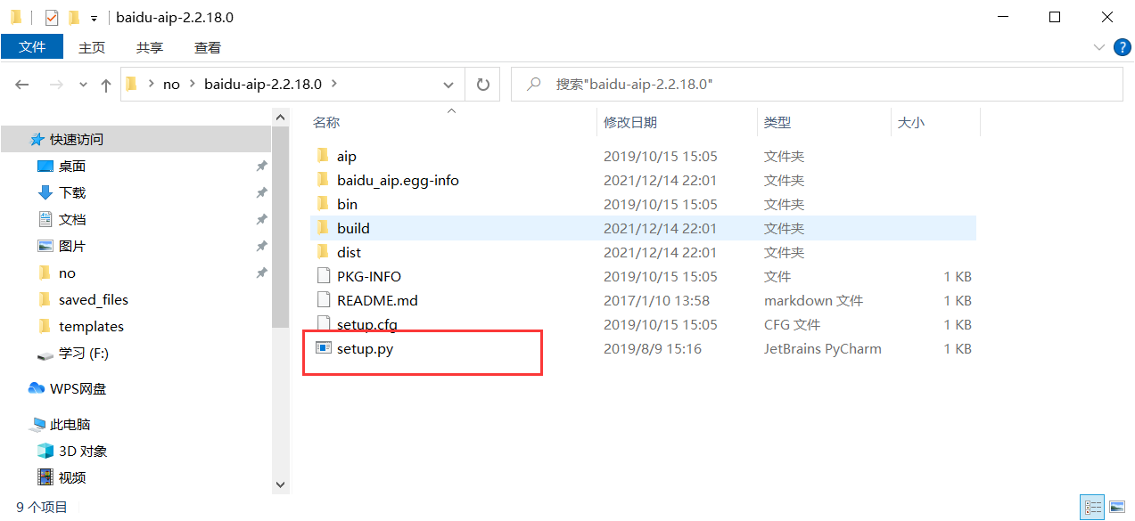Click the navigation pane scroll down arrow
Image resolution: width=1135 pixels, height=521 pixels.
tap(280, 484)
